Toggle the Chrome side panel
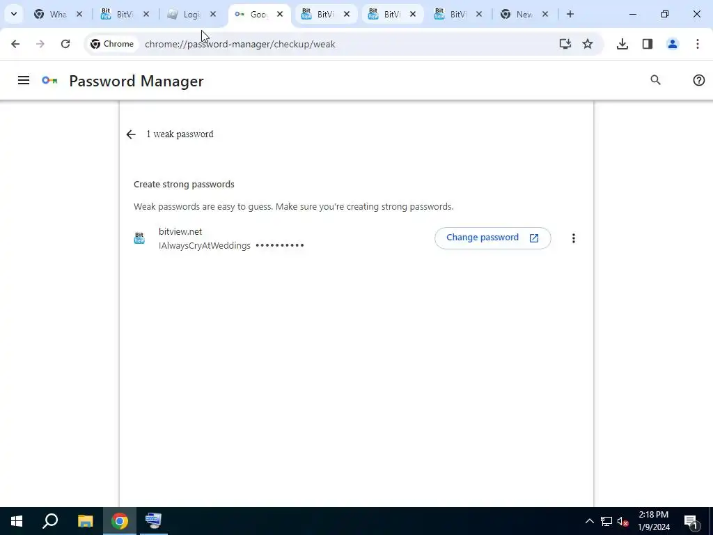 pos(648,44)
